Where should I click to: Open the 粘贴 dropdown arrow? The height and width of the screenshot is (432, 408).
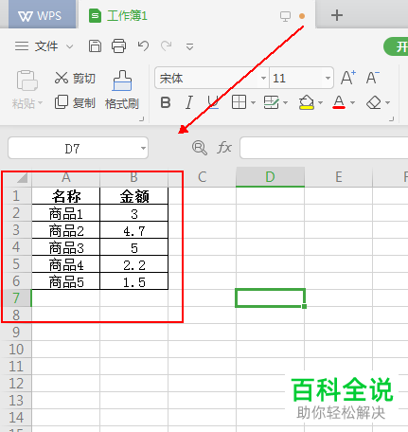point(40,103)
